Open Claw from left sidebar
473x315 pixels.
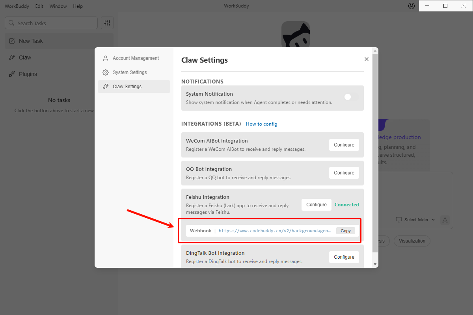(x=59, y=57)
